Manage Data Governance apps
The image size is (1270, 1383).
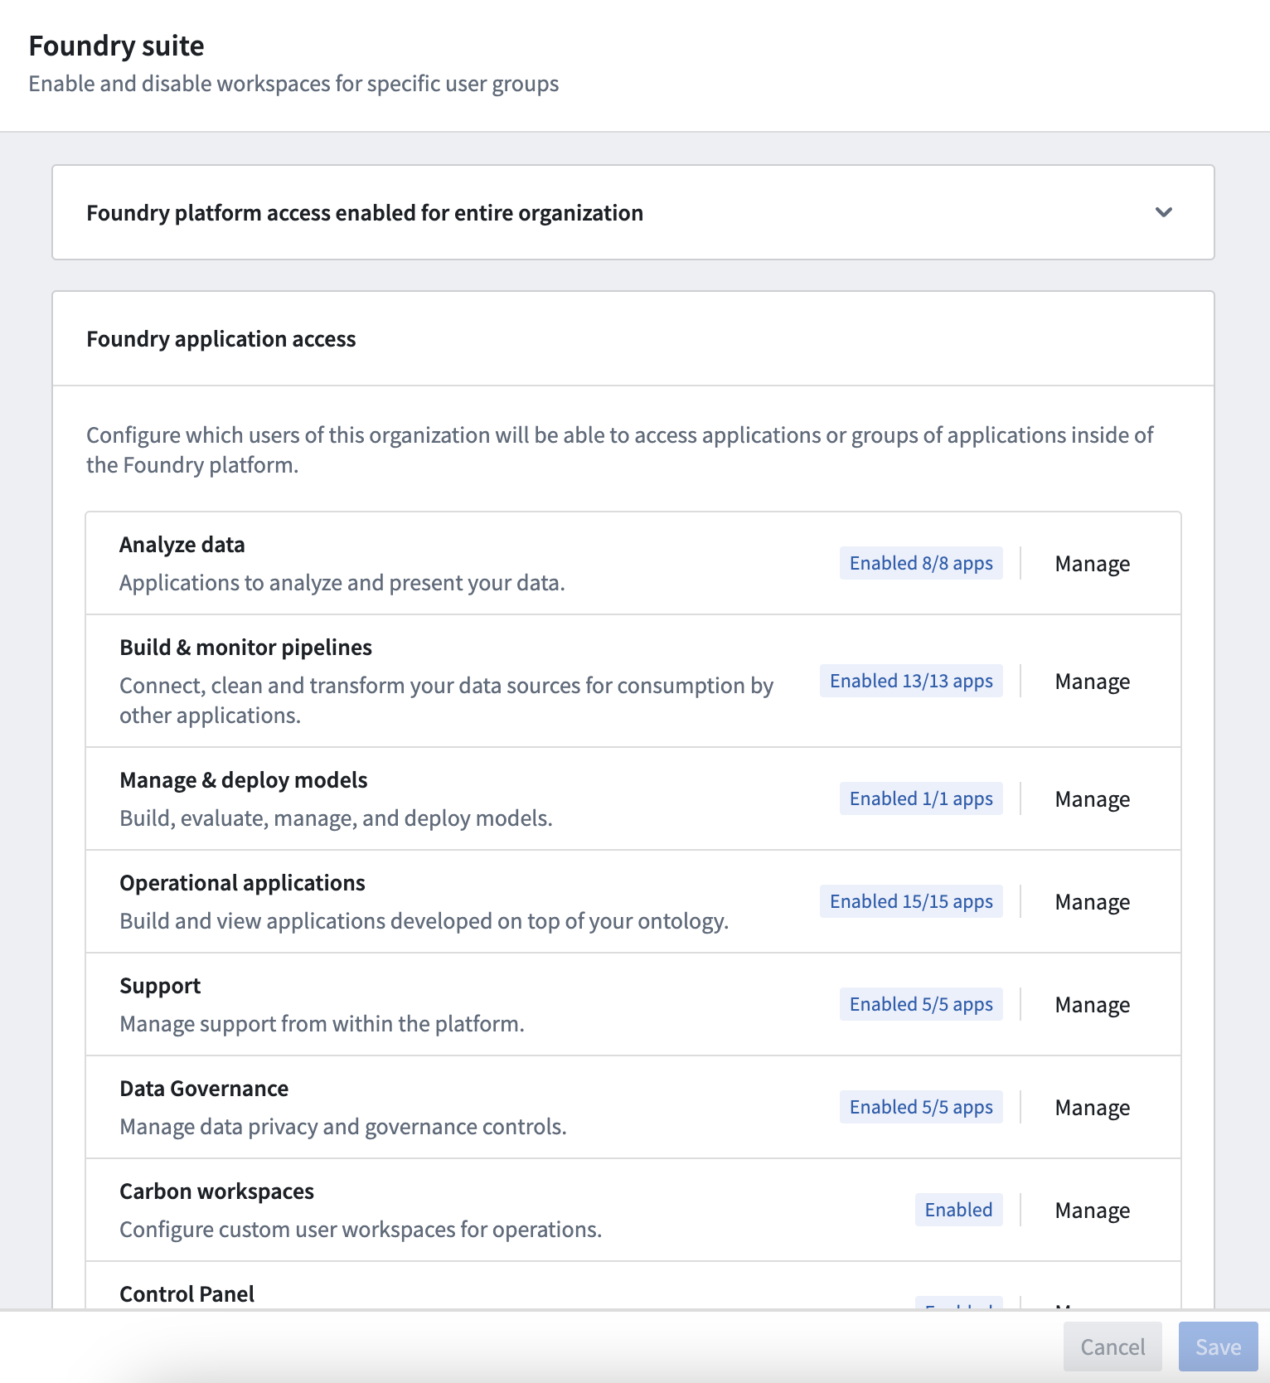1092,1108
